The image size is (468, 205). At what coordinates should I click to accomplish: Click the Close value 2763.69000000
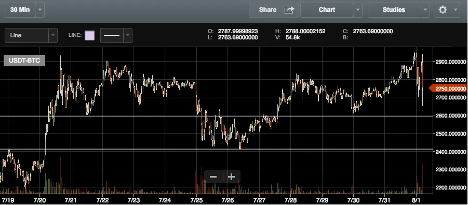point(373,31)
